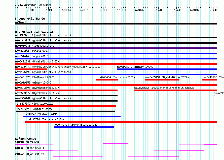Click the DGV Structural Variants track title

[35, 32]
